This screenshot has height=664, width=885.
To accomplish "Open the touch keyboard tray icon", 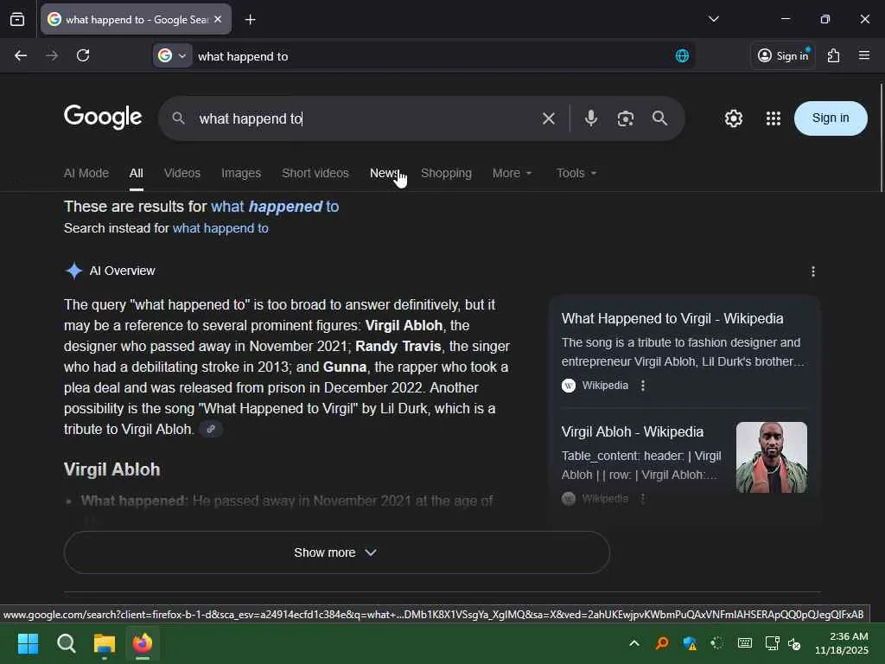I will 744,643.
